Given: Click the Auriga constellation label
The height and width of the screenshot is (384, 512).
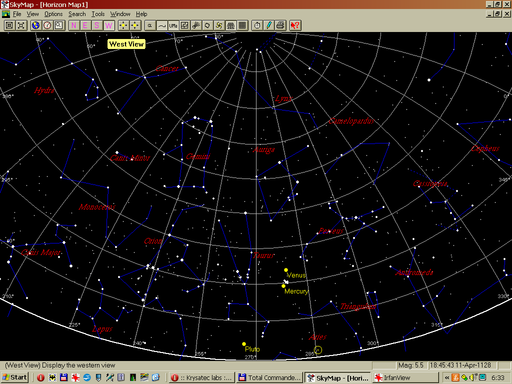Looking at the screenshot, I should [264, 150].
